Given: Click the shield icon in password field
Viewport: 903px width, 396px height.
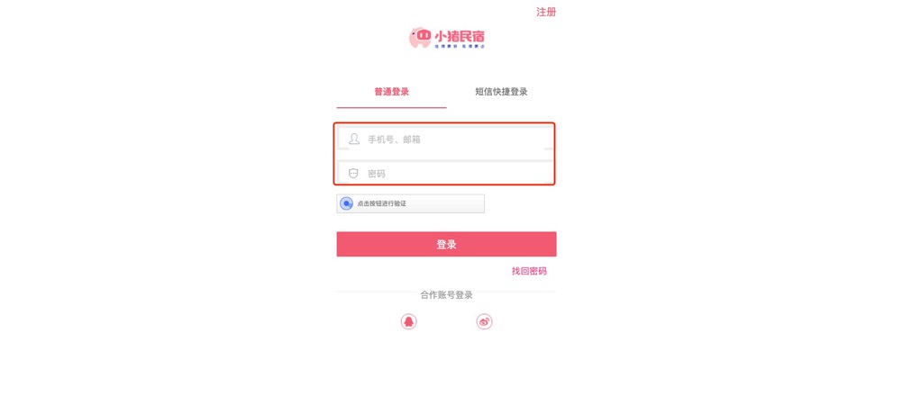Looking at the screenshot, I should (353, 173).
